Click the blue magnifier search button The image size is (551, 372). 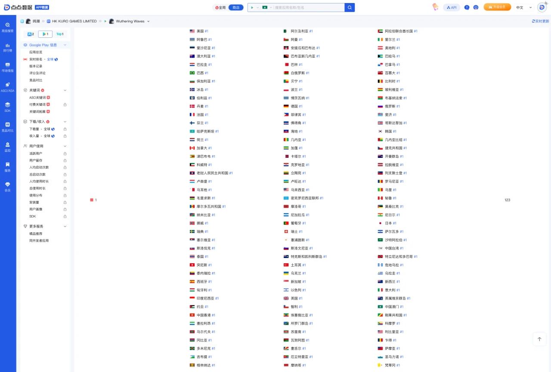[350, 7]
